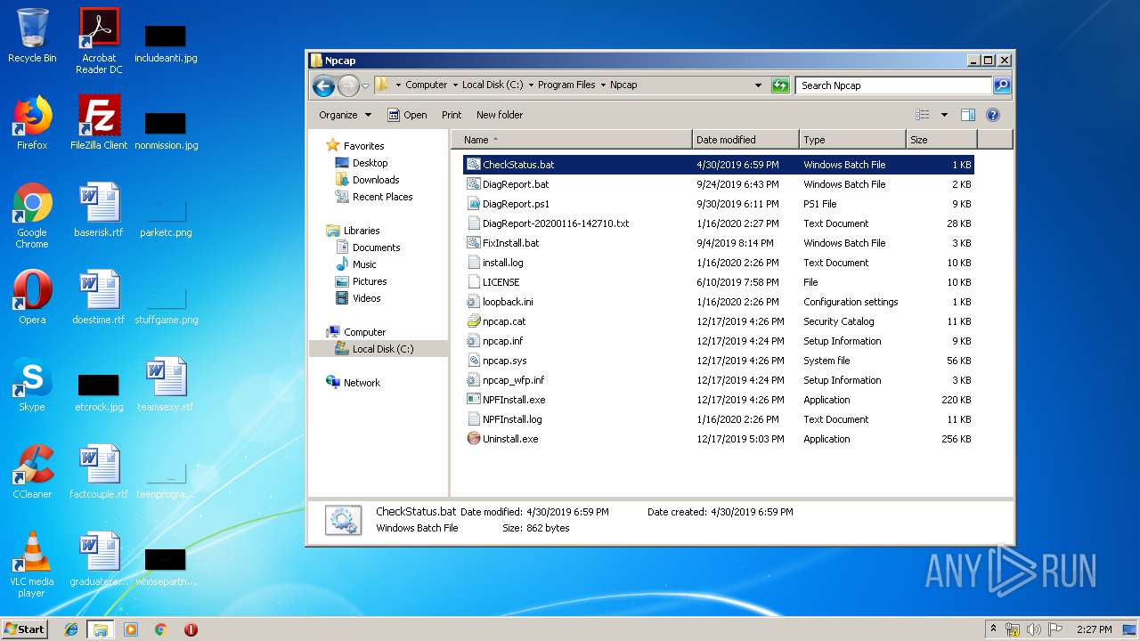Select Downloads in the navigation pane
1140x641 pixels.
[375, 180]
